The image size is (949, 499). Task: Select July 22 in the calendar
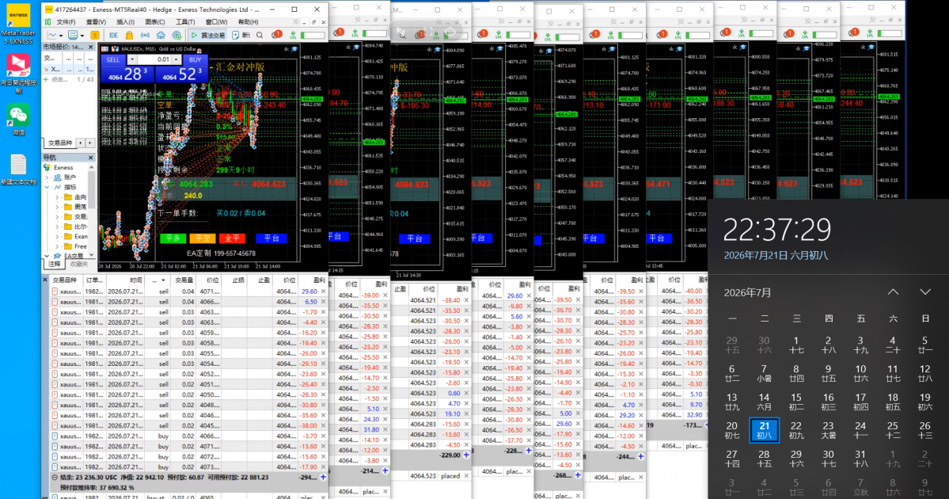click(x=796, y=430)
